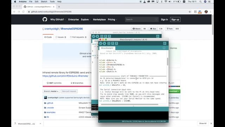
Task: Click the Sign up button
Action: coord(175,20)
